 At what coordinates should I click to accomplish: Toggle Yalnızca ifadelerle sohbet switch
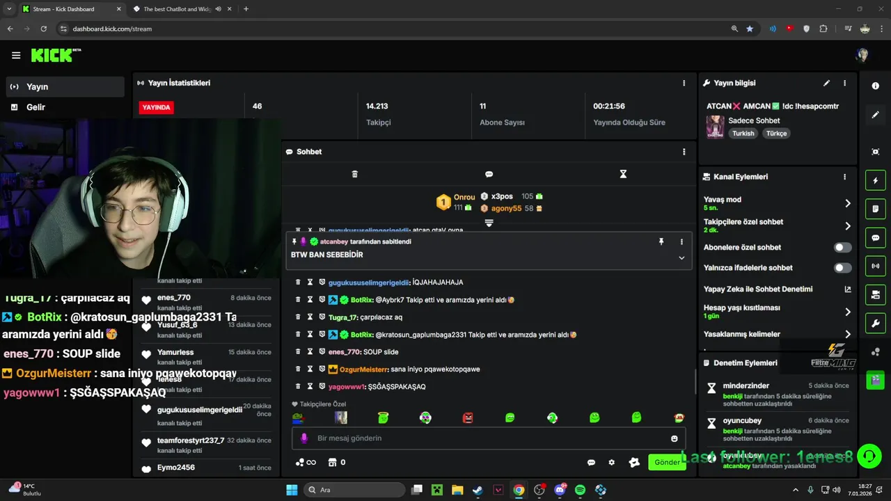(x=842, y=268)
